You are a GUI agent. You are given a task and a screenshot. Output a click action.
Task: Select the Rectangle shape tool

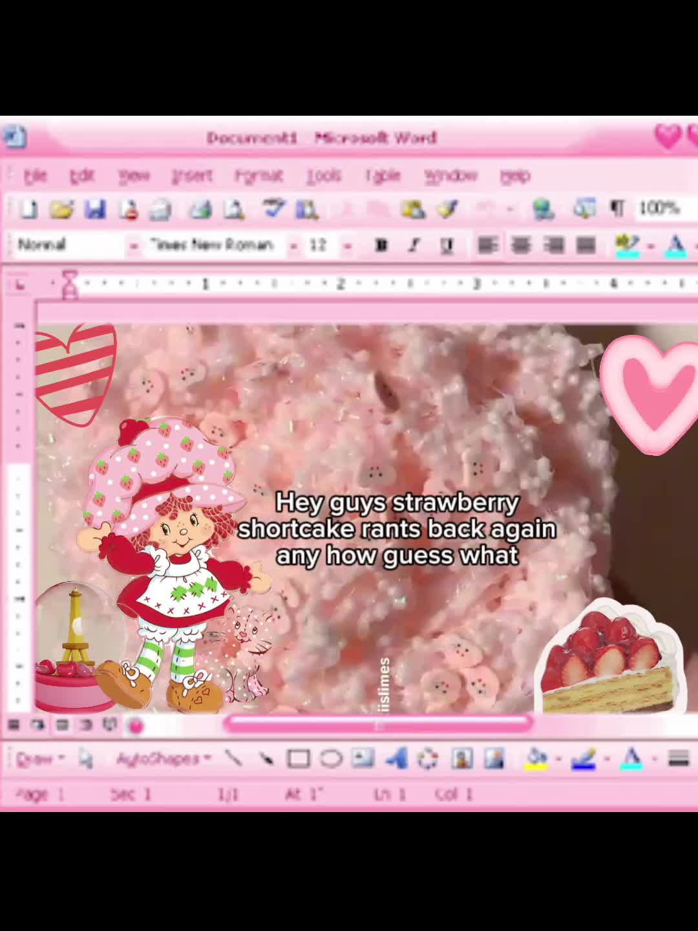coord(299,758)
